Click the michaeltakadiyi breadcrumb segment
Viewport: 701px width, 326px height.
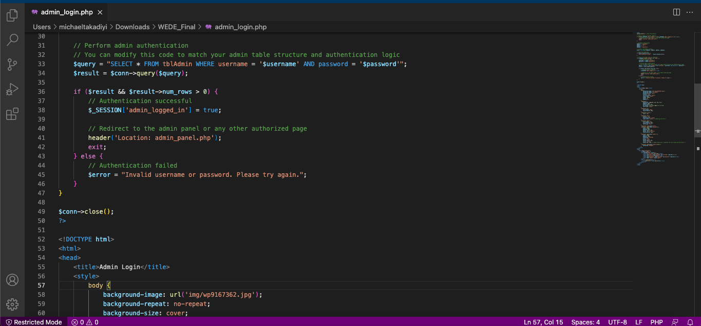tap(83, 27)
